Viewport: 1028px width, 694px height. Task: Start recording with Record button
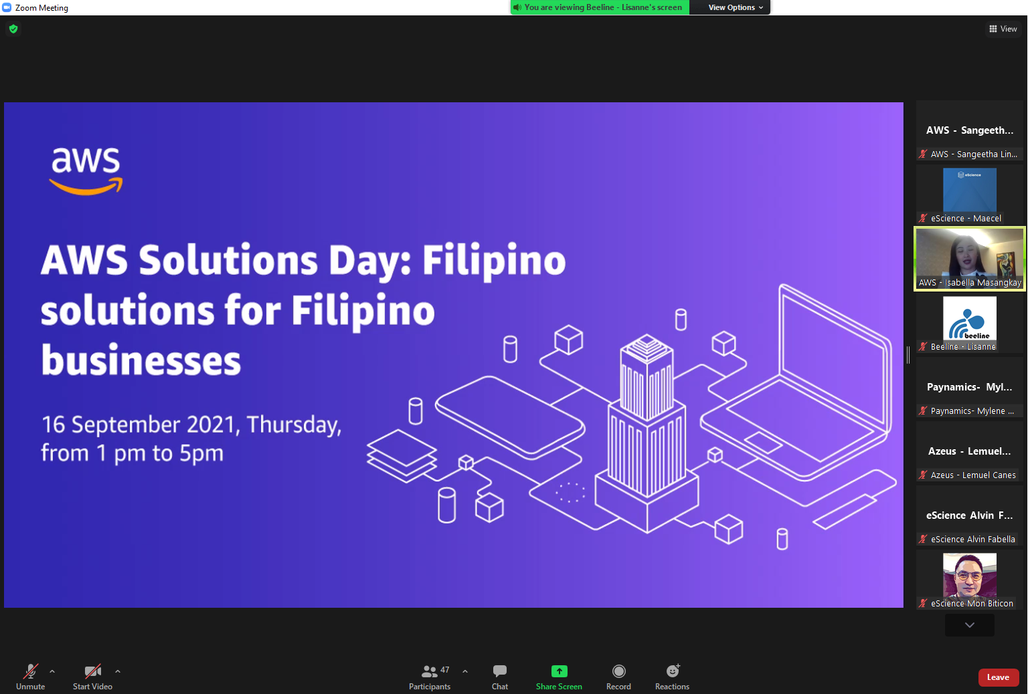coord(619,677)
